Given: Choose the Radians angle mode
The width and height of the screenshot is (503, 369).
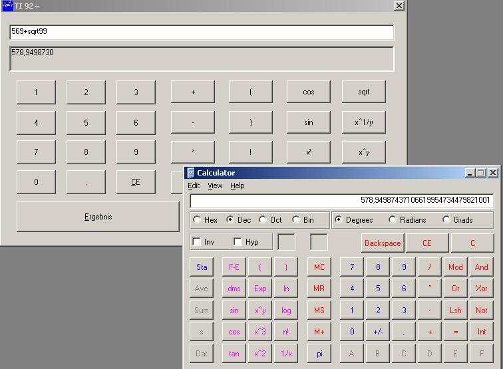Looking at the screenshot, I should tap(393, 220).
